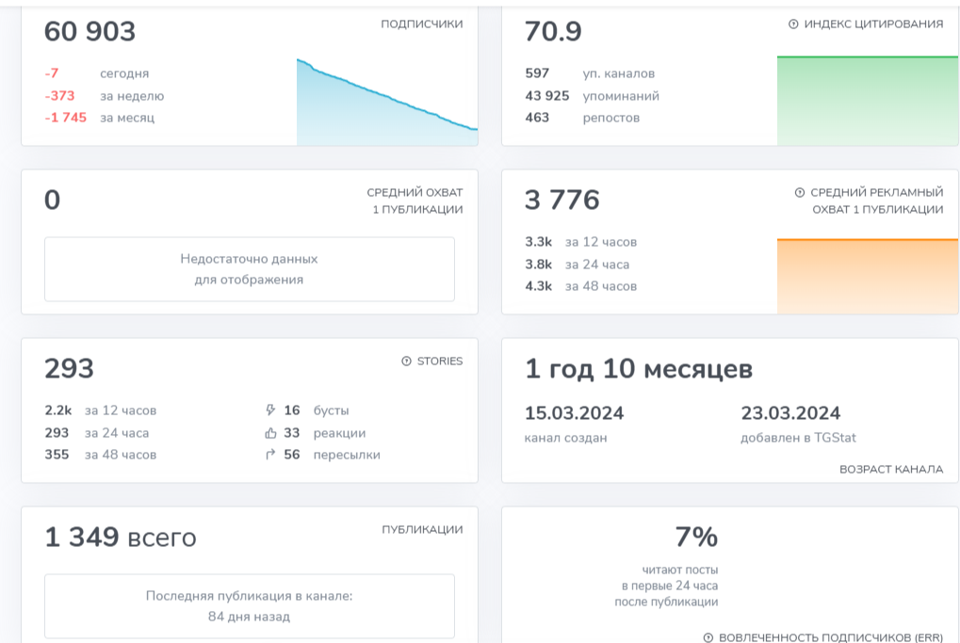Click the 463 репостов row
The image size is (960, 643).
(x=582, y=118)
